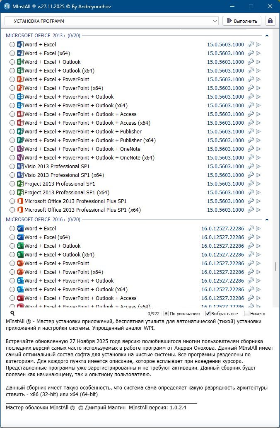The width and height of the screenshot is (280, 428).
Task: Click the magnifier search icon above the description
Action: point(12,314)
